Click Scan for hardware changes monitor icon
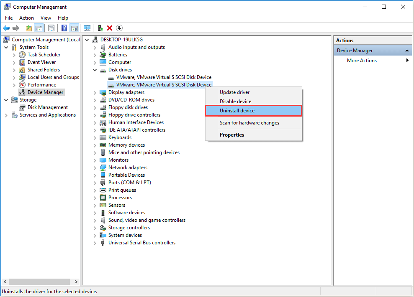Image resolution: width=414 pixels, height=297 pixels. pyautogui.click(x=87, y=28)
